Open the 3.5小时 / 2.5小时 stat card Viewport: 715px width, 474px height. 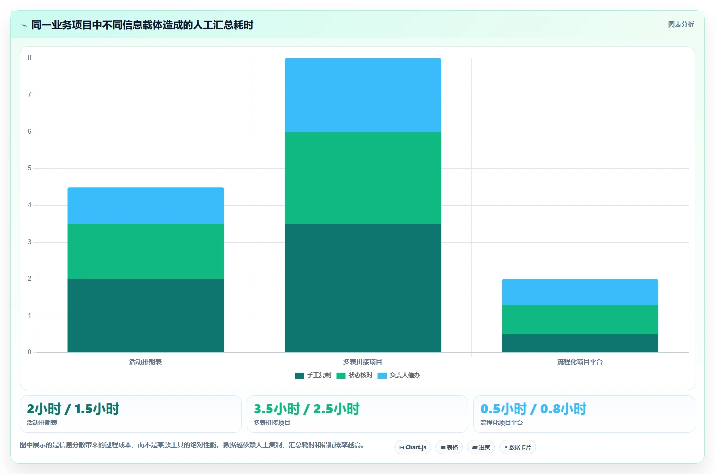(357, 414)
